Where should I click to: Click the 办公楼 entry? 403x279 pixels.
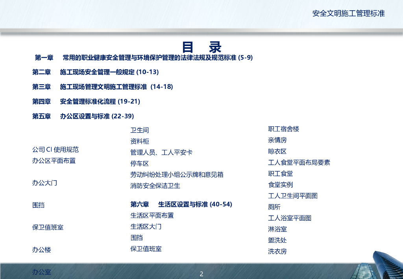[42, 250]
